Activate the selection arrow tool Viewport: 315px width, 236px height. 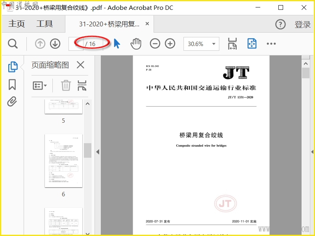pyautogui.click(x=117, y=44)
